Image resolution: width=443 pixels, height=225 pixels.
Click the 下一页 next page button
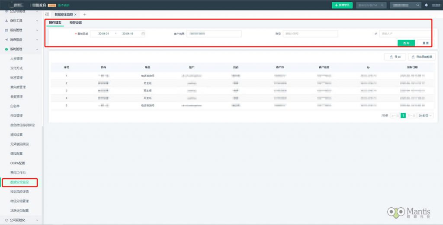411,116
